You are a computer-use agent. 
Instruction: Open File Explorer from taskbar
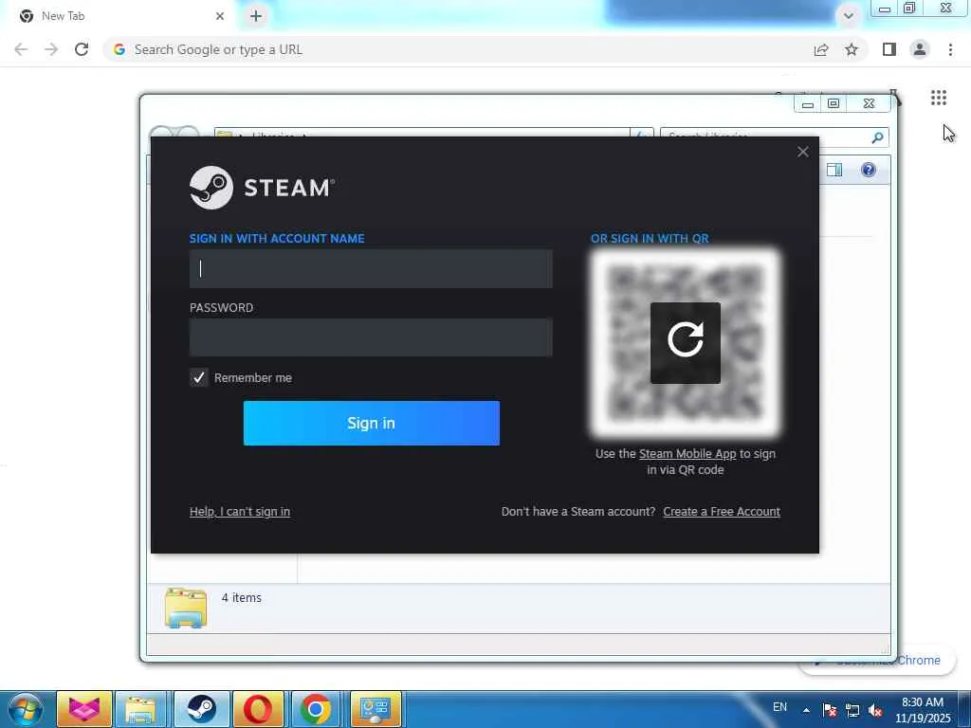pos(140,709)
